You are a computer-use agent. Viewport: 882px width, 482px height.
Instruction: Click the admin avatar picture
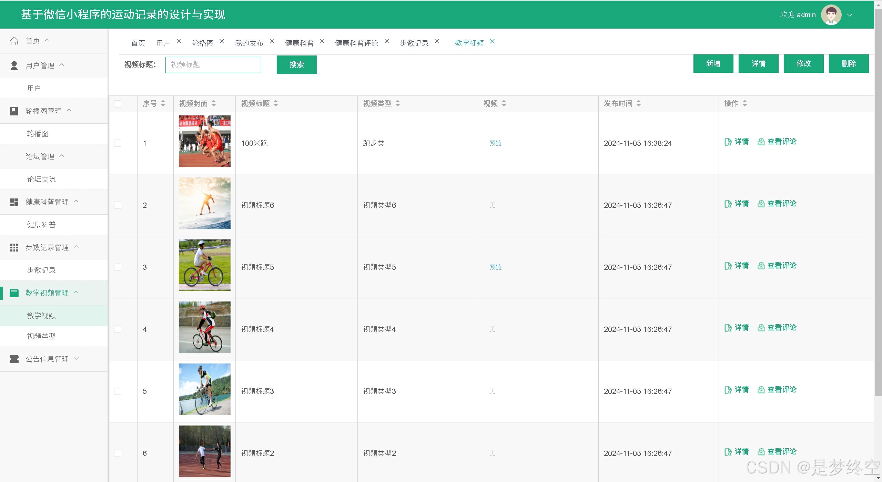point(831,15)
